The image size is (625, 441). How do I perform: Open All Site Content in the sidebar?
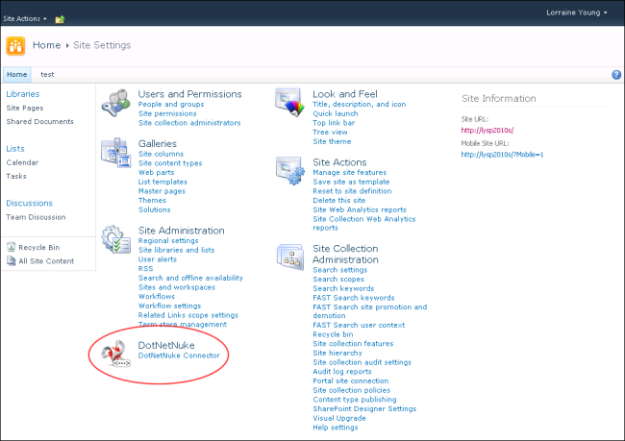coord(40,261)
